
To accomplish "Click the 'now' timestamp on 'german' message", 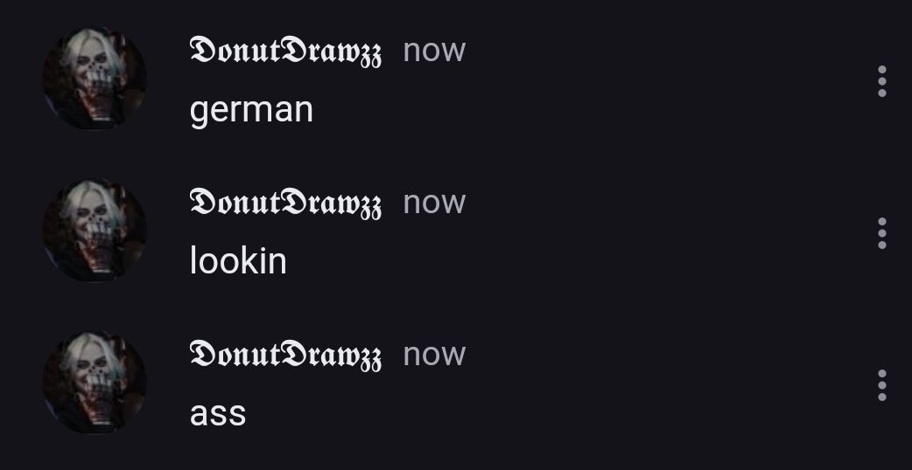I will click(434, 52).
